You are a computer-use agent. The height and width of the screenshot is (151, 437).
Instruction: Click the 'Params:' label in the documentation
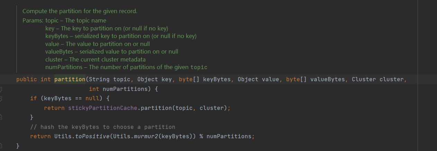(x=33, y=20)
